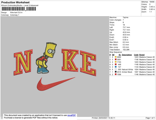The width and height of the screenshot is (156, 120).
Task: Select the Machine value 'Tajima'
Action: 126,17
